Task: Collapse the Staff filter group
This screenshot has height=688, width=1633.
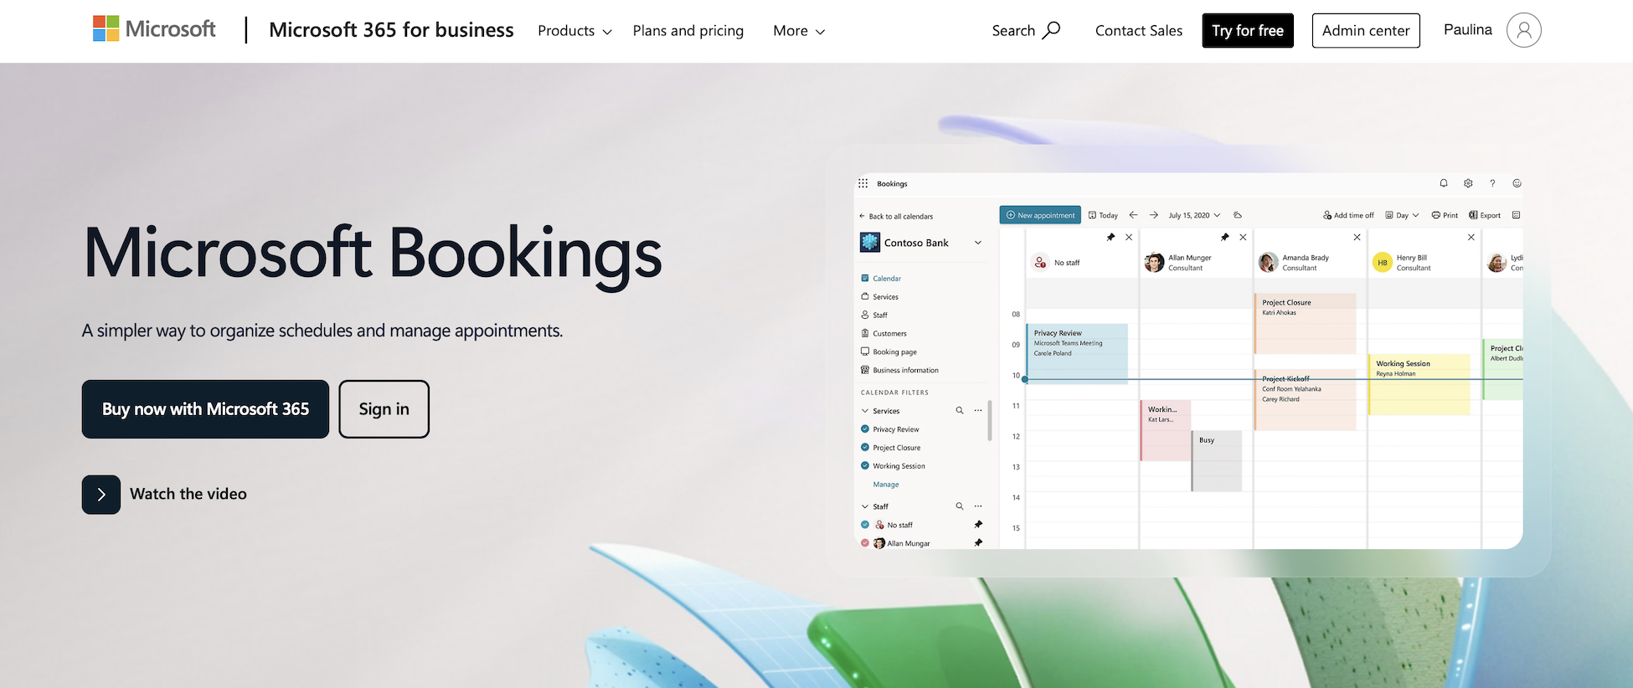Action: pyautogui.click(x=865, y=506)
